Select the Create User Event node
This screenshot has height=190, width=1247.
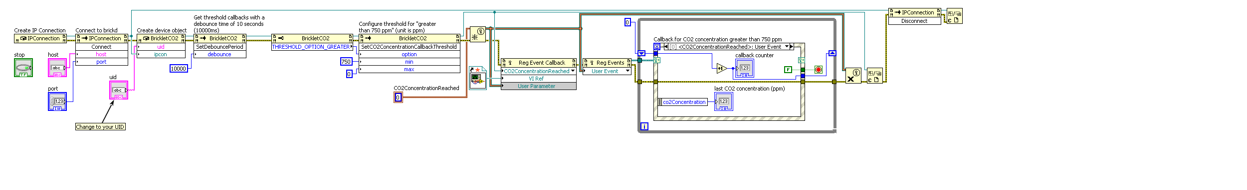tap(478, 34)
